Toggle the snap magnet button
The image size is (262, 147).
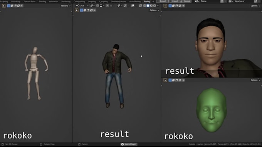point(97,6)
